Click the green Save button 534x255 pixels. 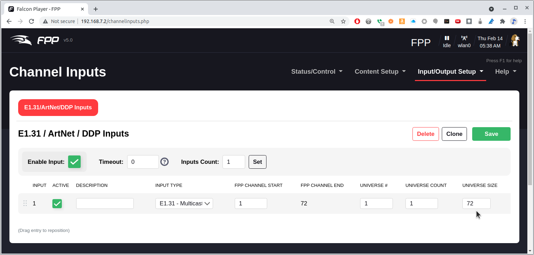point(491,134)
